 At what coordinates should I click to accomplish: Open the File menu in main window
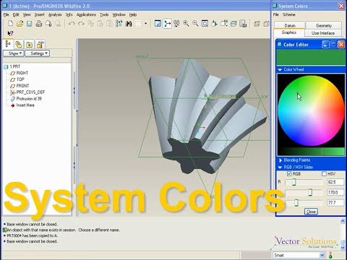6,14
